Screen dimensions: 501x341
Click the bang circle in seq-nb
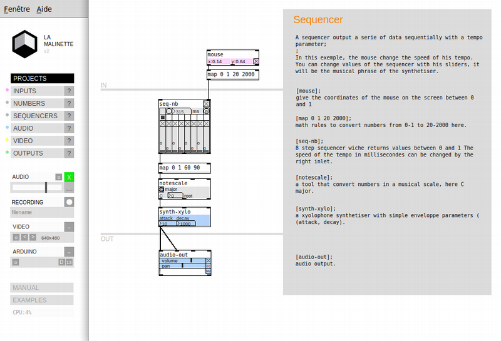[x=168, y=111]
